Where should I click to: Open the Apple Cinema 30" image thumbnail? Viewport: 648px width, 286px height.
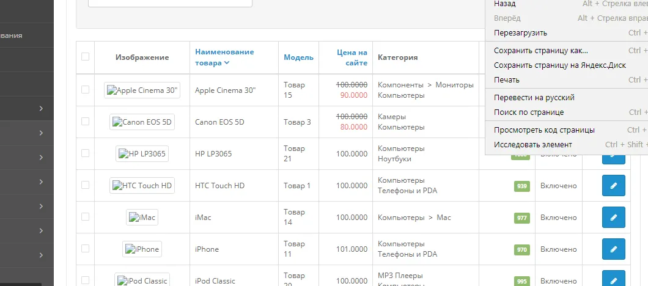click(142, 90)
